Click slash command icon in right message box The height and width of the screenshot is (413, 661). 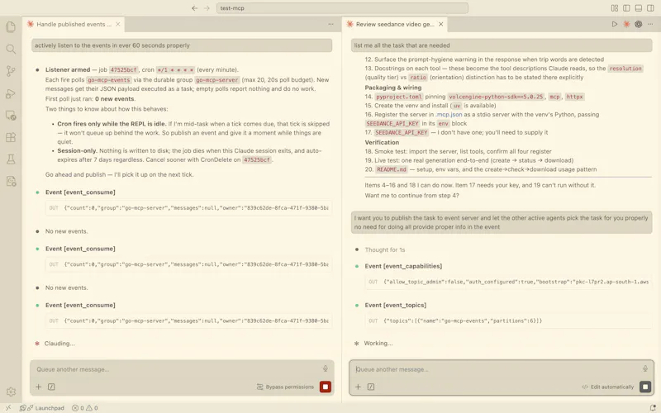click(371, 387)
